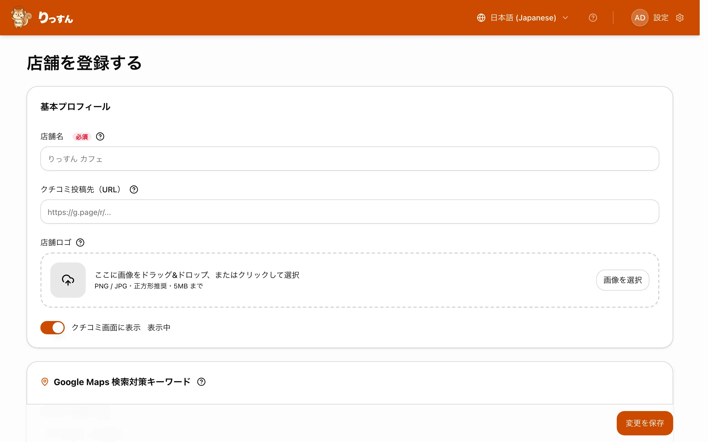708x442 pixels.
Task: Focus the クチコミ投稿先 URL input field
Action: [350, 212]
